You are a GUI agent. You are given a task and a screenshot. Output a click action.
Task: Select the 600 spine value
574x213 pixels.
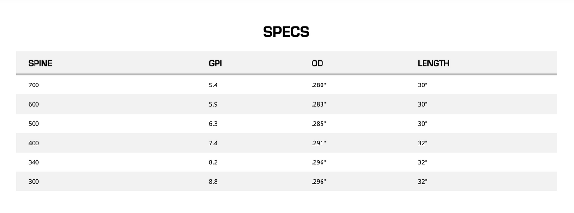(34, 104)
